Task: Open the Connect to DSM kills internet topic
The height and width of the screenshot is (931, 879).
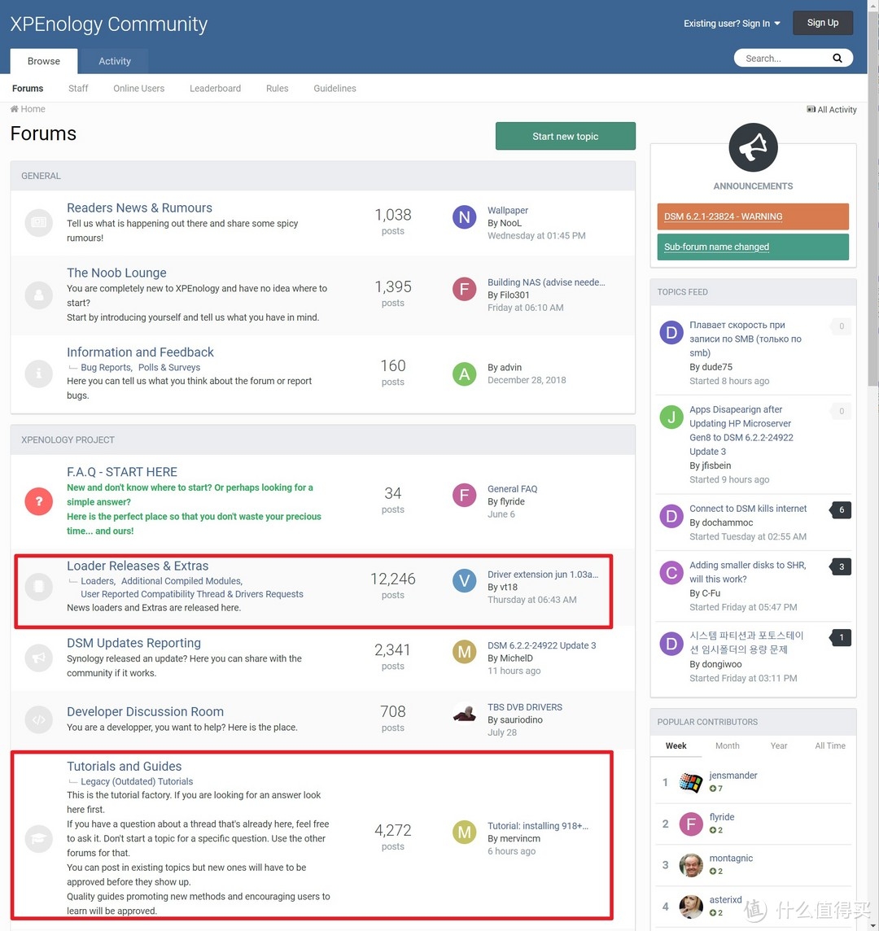Action: click(748, 509)
